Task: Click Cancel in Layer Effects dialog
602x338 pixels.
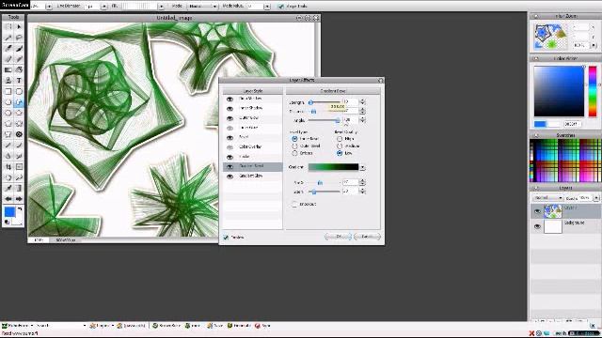Action: tap(368, 237)
